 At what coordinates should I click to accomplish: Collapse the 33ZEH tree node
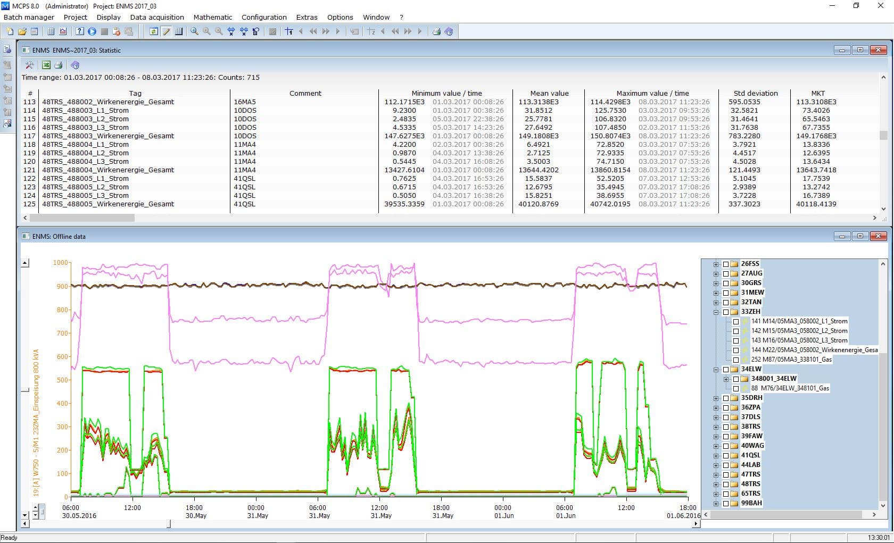click(x=716, y=312)
